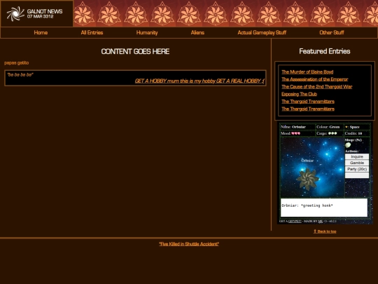Click the "ba ba ba ba" quote text
The image size is (378, 284).
(x=20, y=74)
